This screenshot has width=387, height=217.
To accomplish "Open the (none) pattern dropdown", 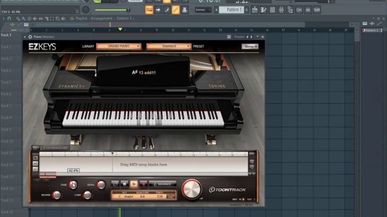I will coord(203,10).
